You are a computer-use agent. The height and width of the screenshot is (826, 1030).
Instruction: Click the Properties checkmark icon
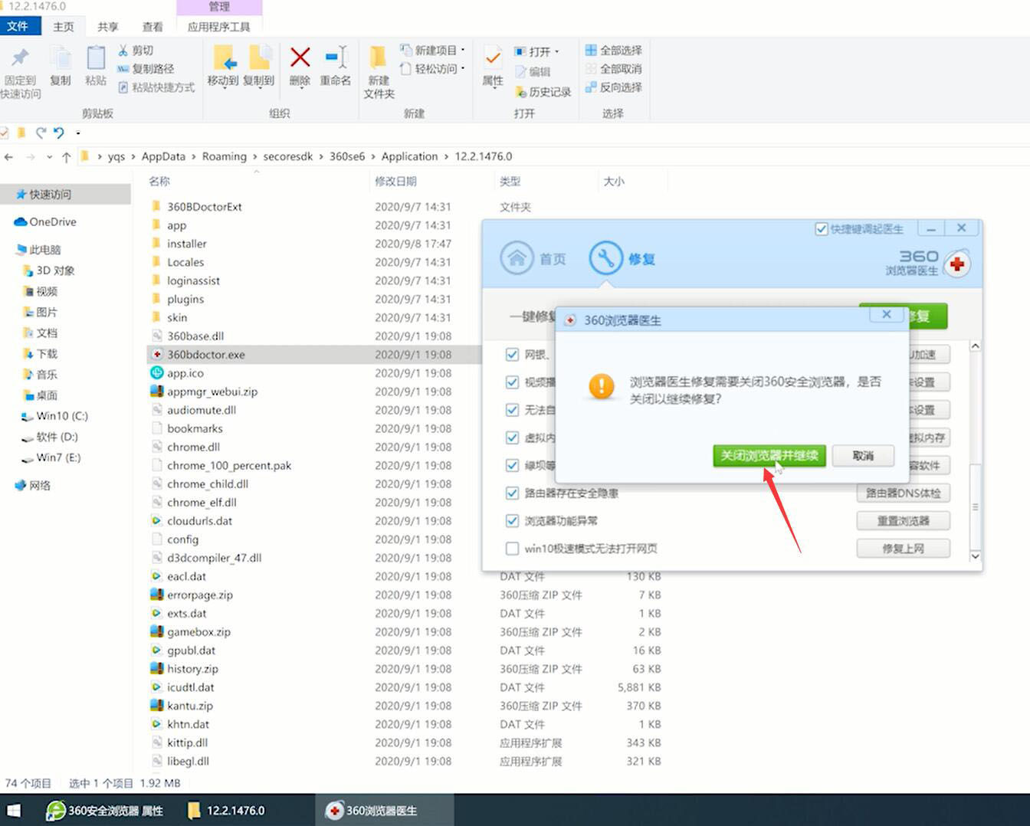pyautogui.click(x=493, y=57)
